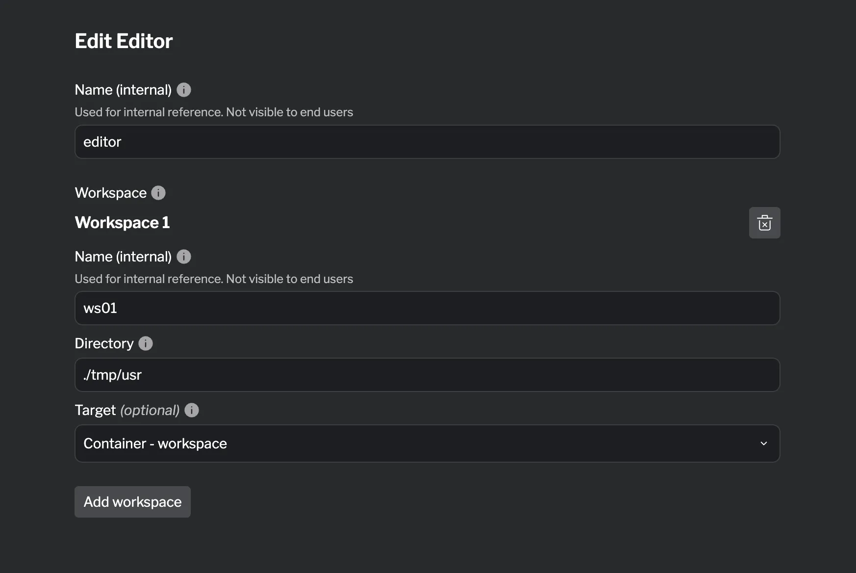856x573 pixels.
Task: View the Target (optional) info tooltip
Action: pos(192,410)
